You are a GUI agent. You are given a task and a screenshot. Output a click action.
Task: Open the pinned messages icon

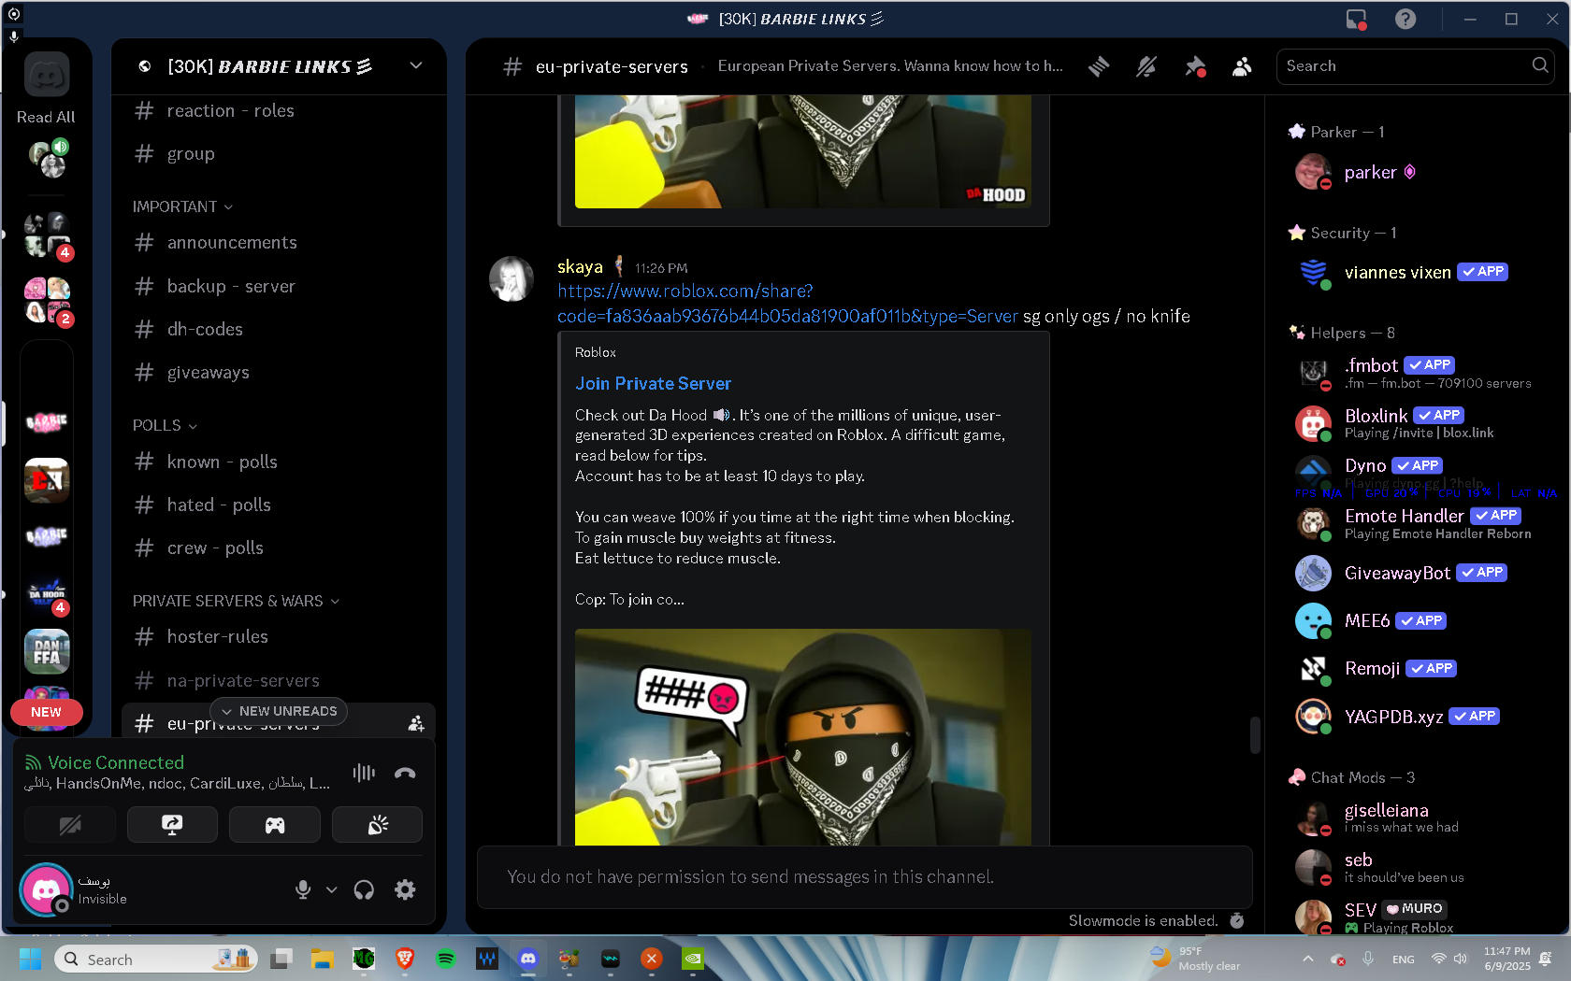(x=1194, y=66)
